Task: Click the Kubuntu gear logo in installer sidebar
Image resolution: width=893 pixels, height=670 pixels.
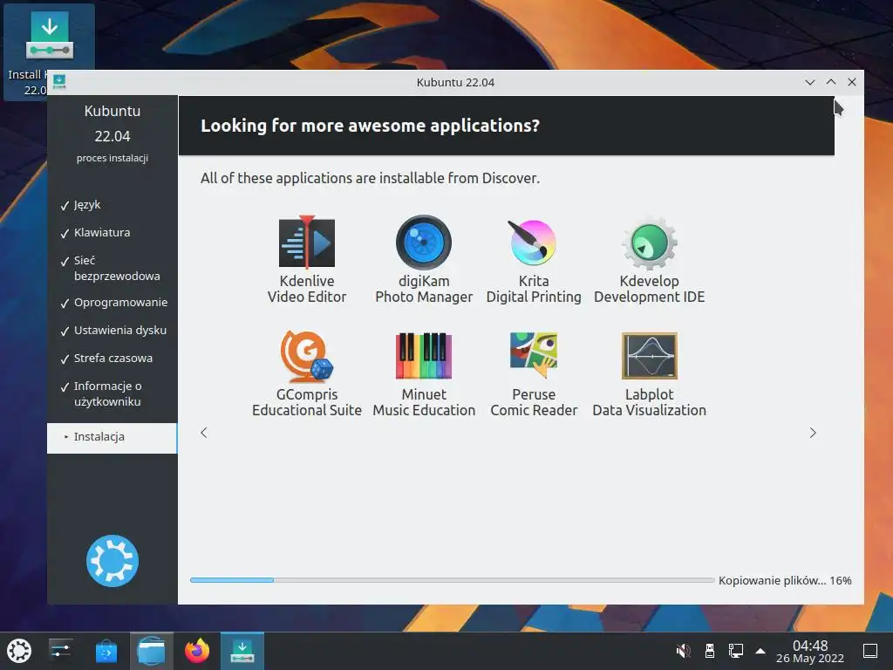Action: 112,561
